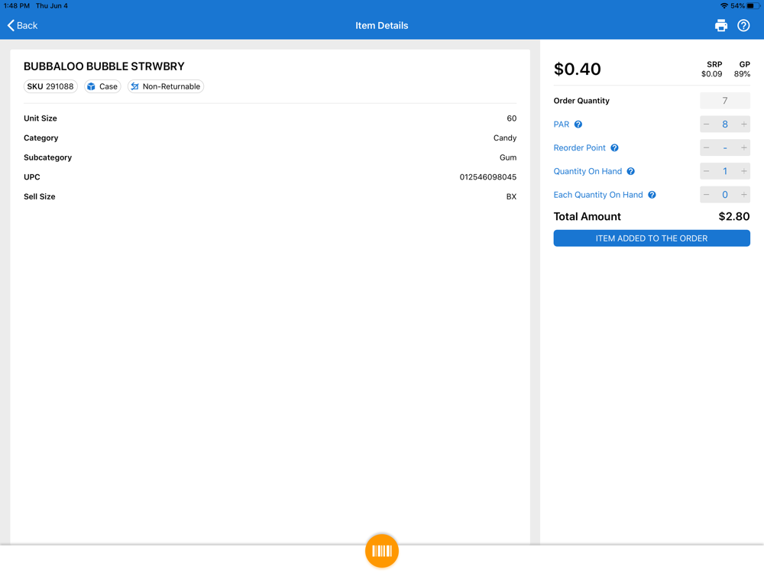This screenshot has width=764, height=573.
Task: Tap the orange barcode scanner button
Action: click(381, 551)
